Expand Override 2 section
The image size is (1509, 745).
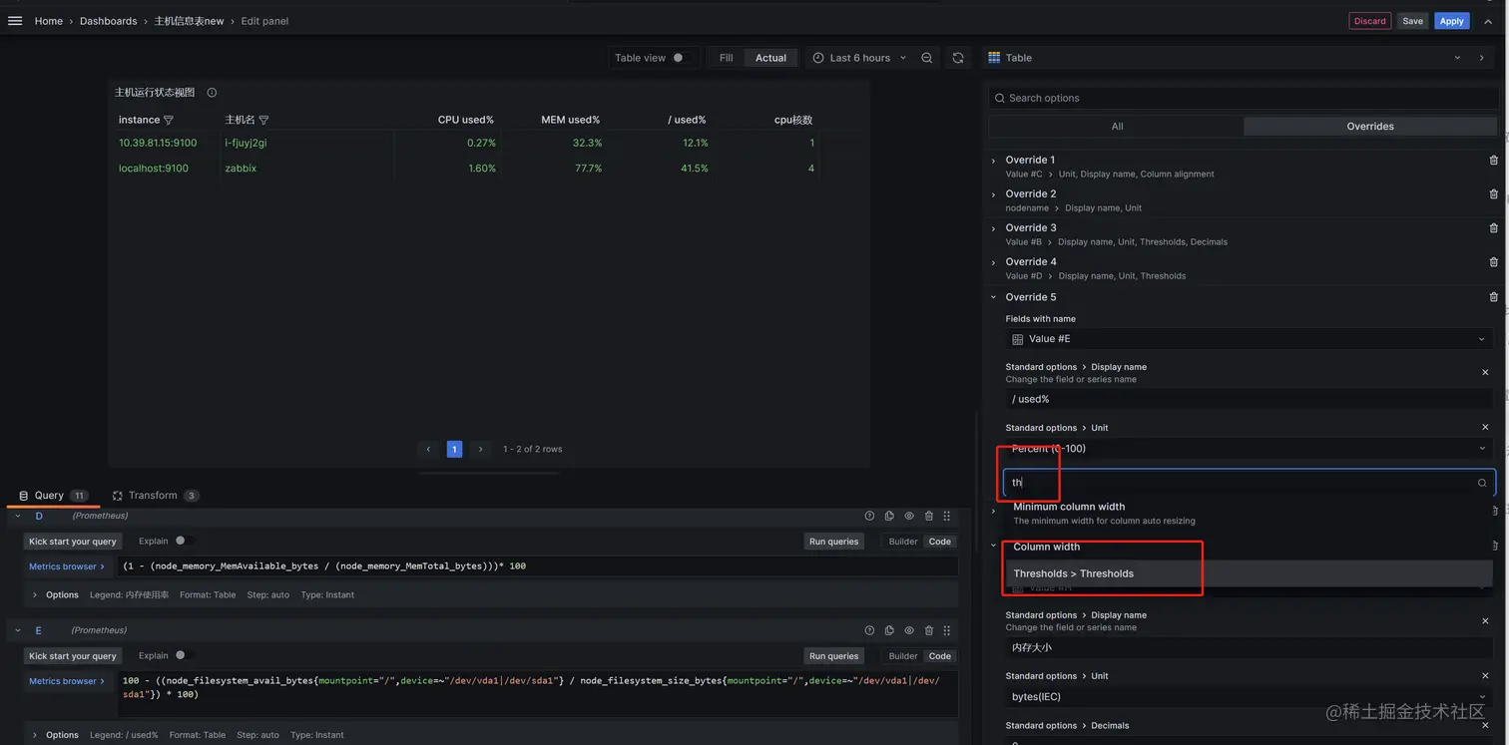(993, 194)
